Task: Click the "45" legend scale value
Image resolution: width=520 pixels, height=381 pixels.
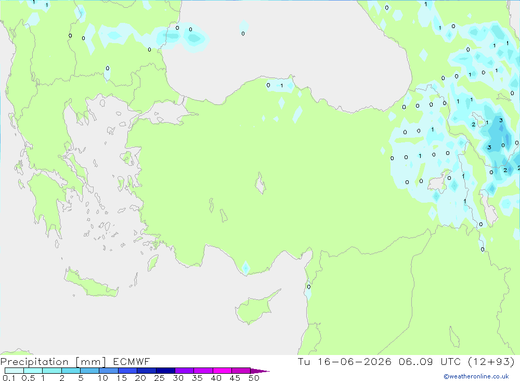Action: (x=235, y=378)
